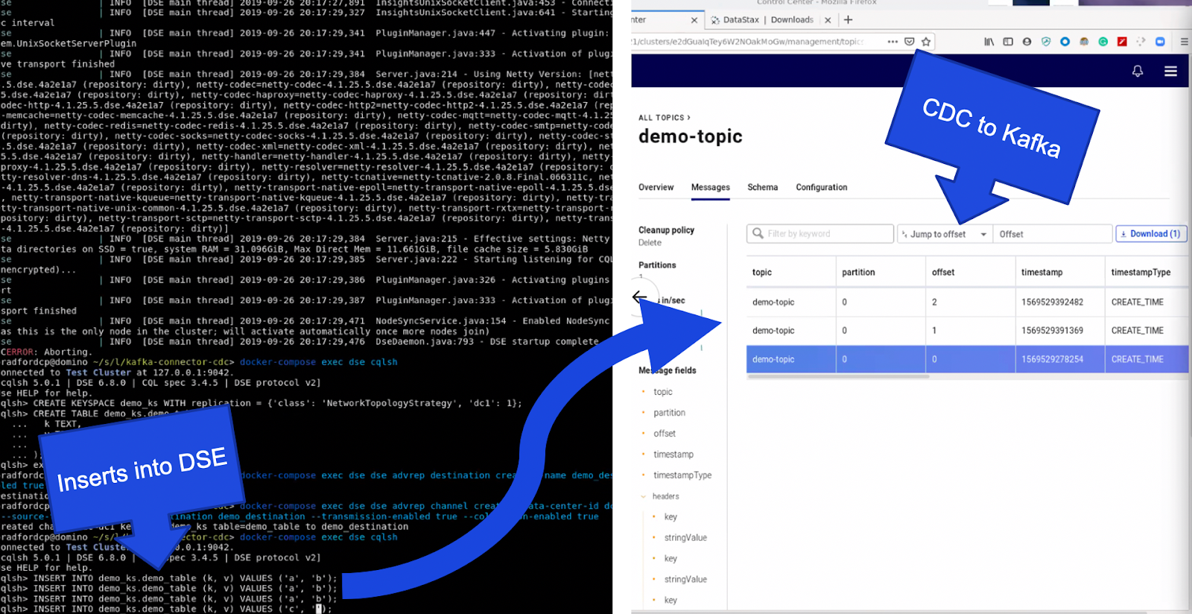Collapse sidebar with the back arrow circle
Image resolution: width=1192 pixels, height=614 pixels.
pos(640,297)
